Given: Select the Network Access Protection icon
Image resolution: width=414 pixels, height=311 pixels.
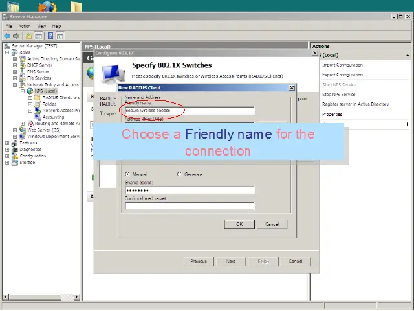Looking at the screenshot, I should [38, 111].
